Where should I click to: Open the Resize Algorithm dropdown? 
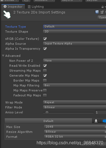(x=75, y=132)
